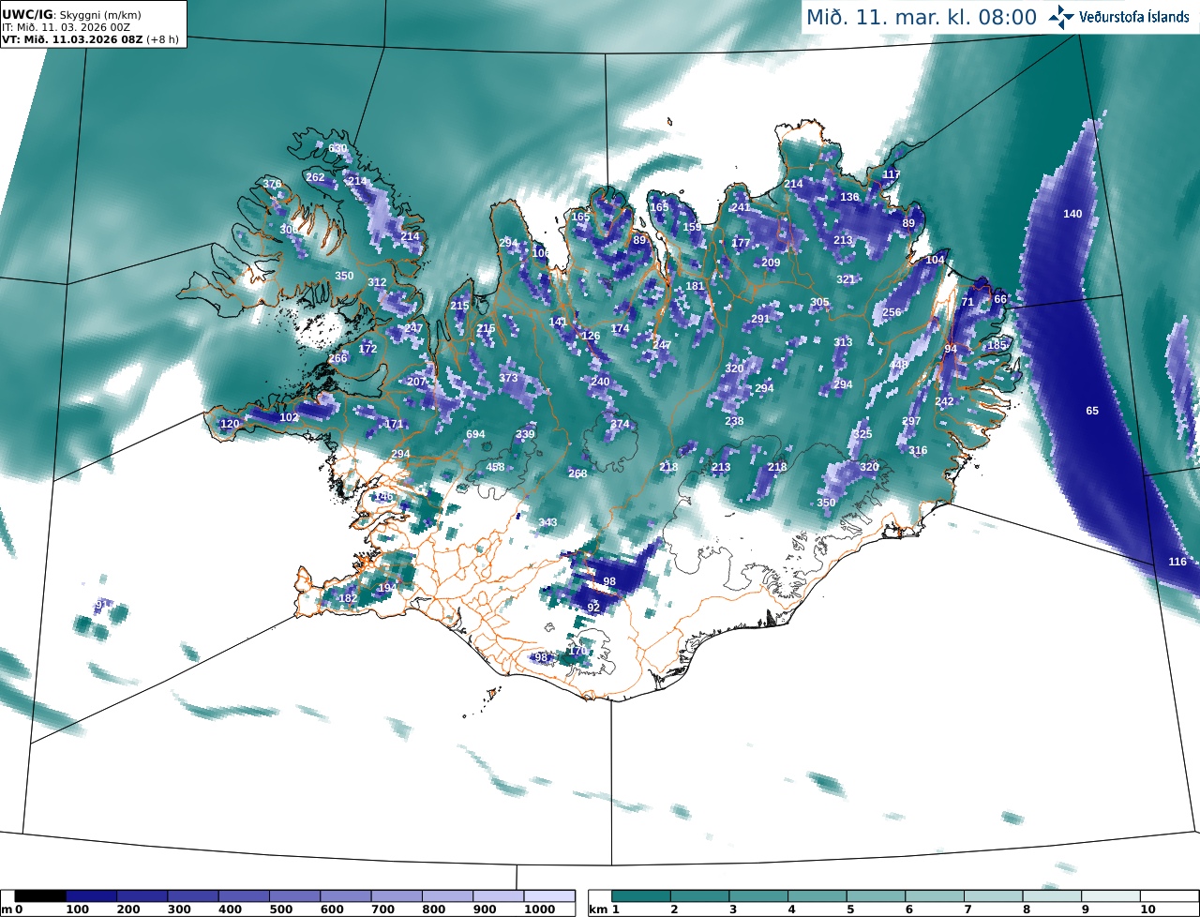This screenshot has height=917, width=1200.
Task: Pick the pale lavender 900–1000 m legend swatch
Action: (x=498, y=896)
